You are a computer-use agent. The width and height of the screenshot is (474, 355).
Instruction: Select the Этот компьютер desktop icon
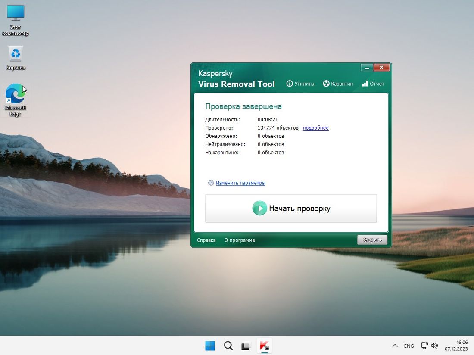click(16, 19)
